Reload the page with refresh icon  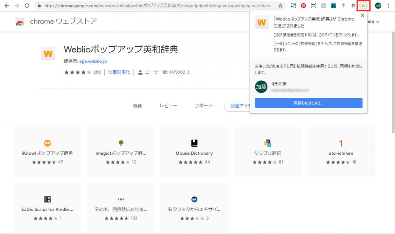point(27,6)
